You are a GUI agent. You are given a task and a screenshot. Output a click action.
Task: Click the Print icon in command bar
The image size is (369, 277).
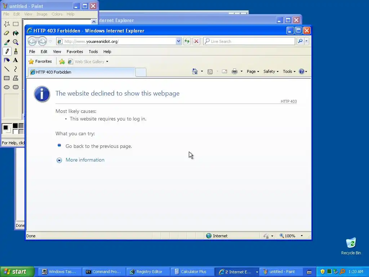click(x=234, y=72)
